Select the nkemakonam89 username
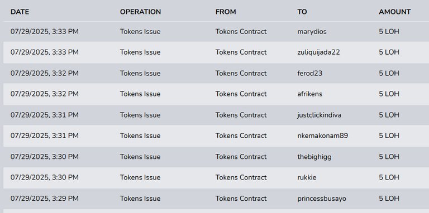The width and height of the screenshot is (429, 213). 322,135
